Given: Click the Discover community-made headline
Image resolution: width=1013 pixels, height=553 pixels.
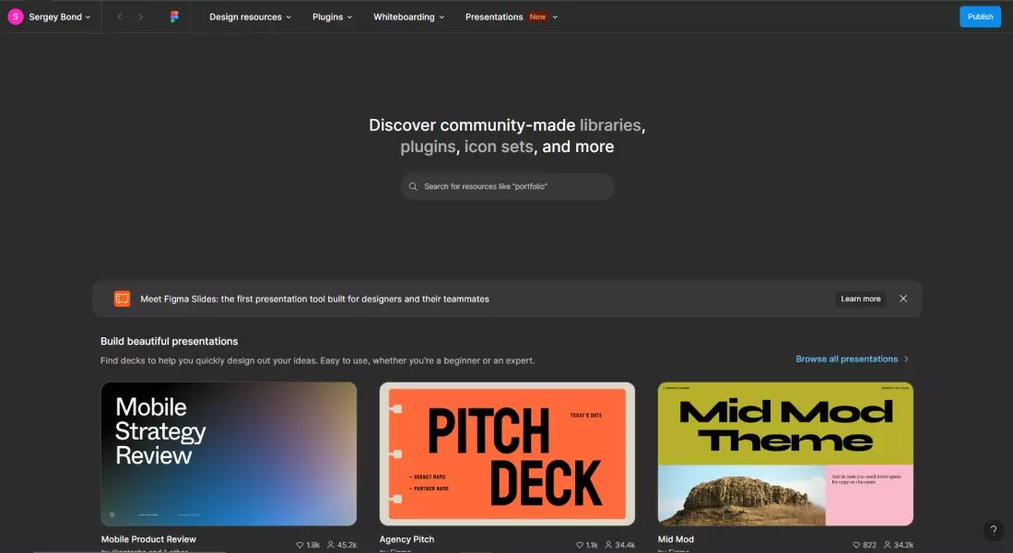Looking at the screenshot, I should pos(507,135).
